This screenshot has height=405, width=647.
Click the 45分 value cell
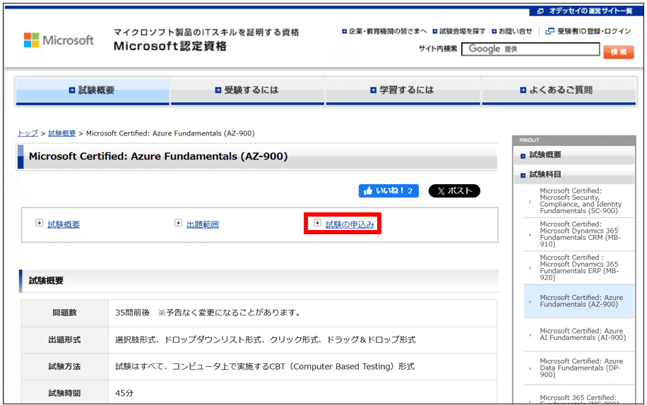coord(302,392)
